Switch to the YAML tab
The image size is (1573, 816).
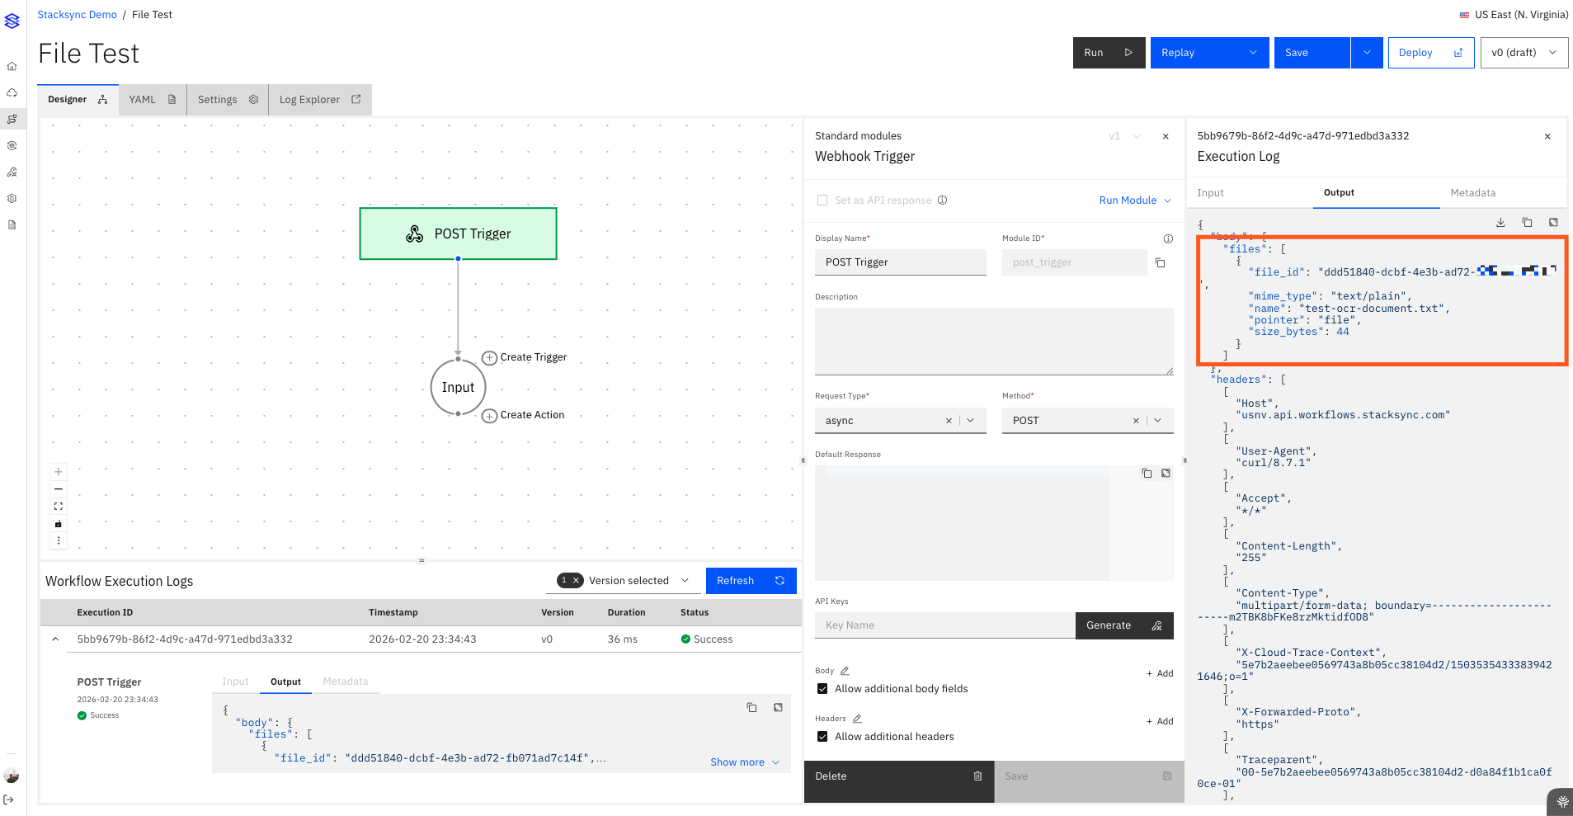coord(152,100)
